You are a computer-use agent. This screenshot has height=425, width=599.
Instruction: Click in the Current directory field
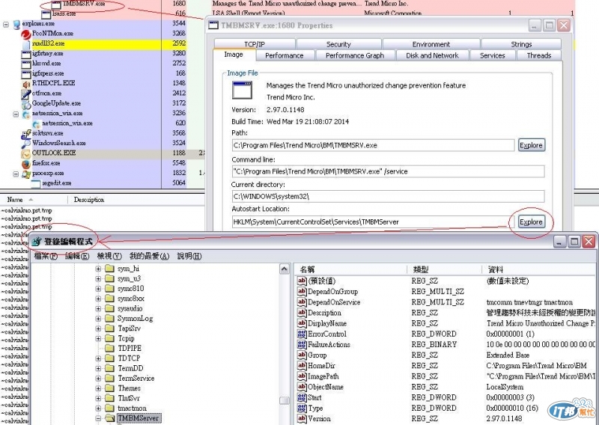point(388,196)
